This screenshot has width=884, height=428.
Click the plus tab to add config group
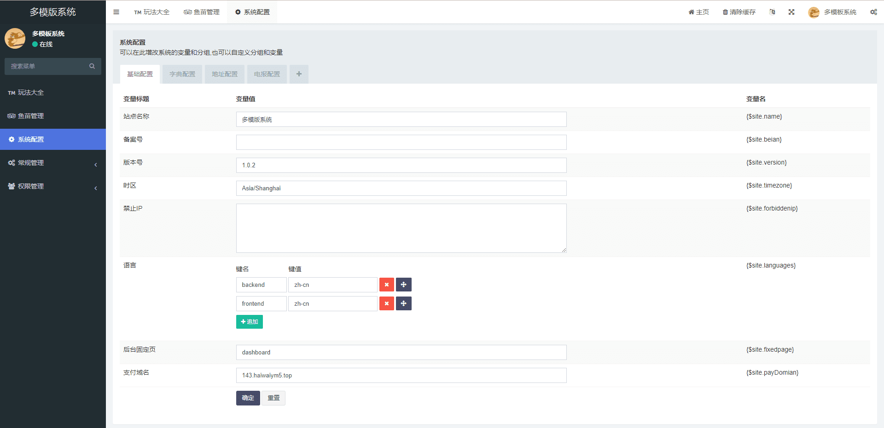point(299,74)
